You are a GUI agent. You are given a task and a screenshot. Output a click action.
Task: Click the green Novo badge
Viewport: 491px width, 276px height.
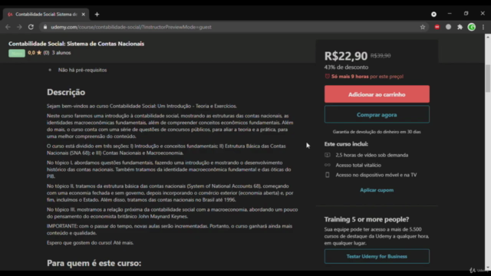point(17,53)
